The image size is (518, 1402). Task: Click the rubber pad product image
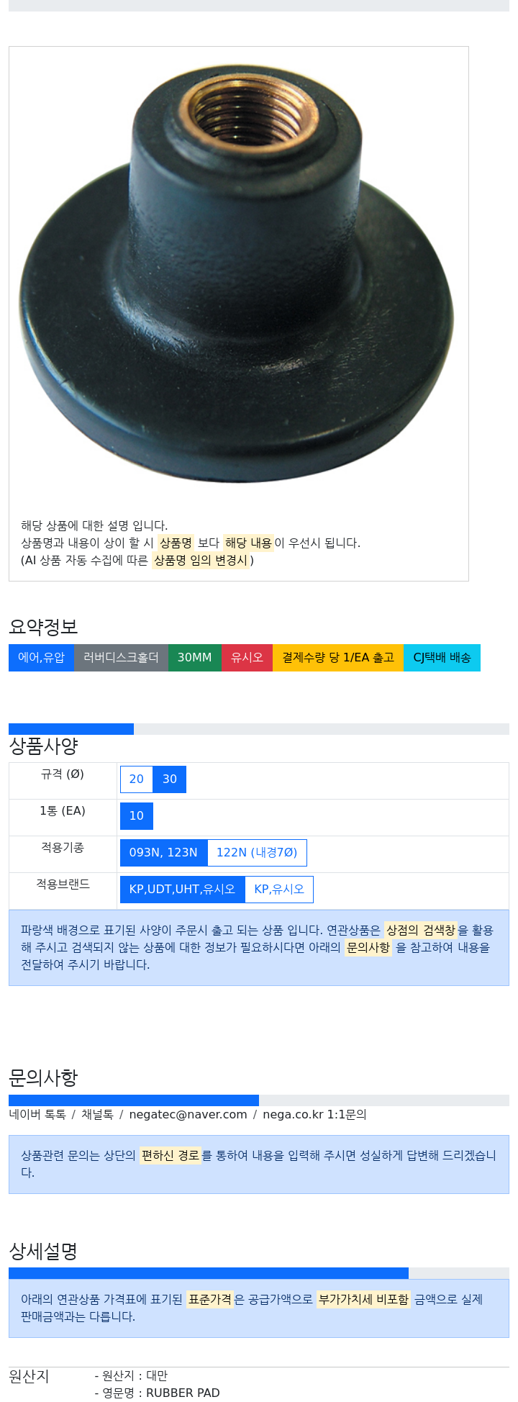(236, 273)
